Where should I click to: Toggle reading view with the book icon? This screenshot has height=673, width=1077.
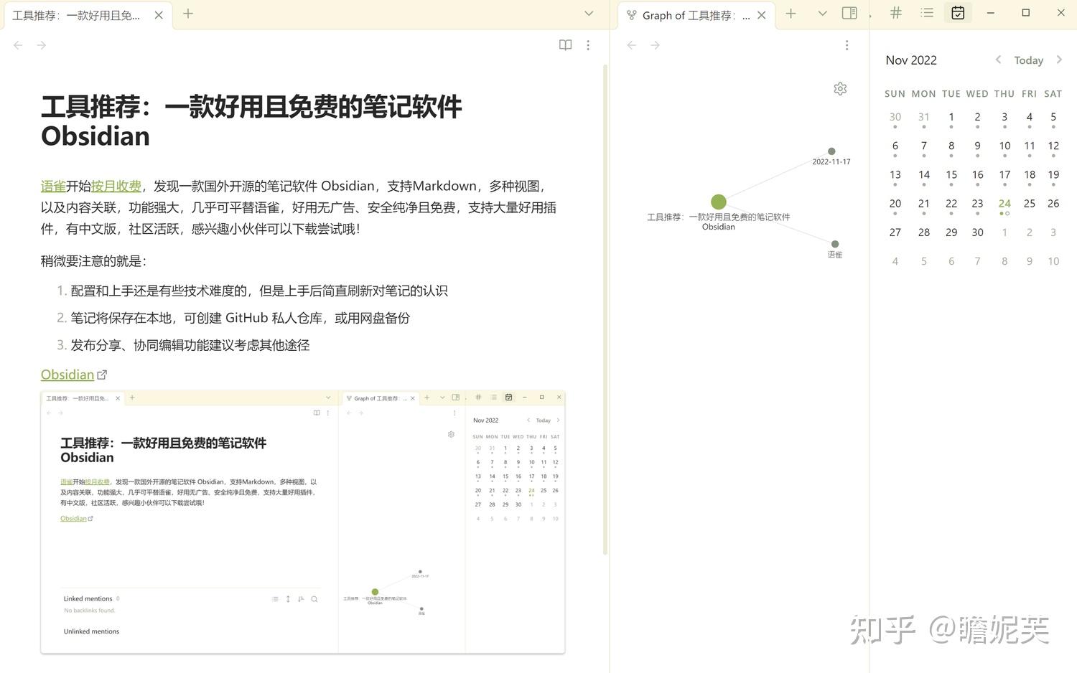[x=565, y=44]
